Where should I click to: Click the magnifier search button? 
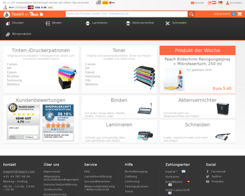point(192,14)
